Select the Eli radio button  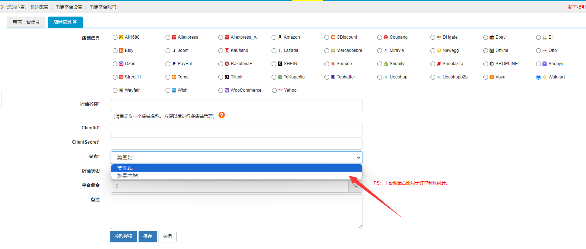[x=539, y=37]
